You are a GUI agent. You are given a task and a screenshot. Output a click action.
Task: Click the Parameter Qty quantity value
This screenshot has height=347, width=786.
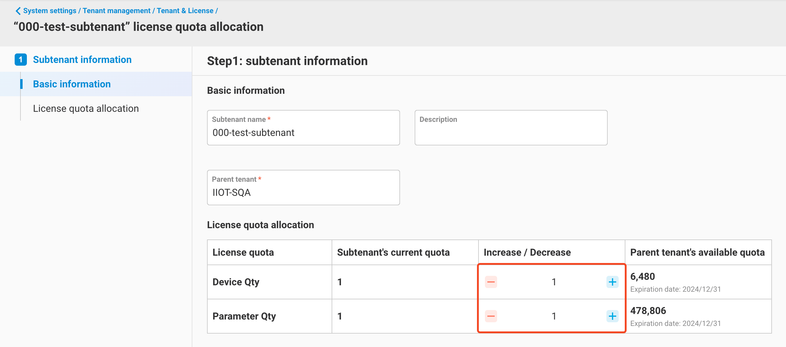(x=554, y=316)
